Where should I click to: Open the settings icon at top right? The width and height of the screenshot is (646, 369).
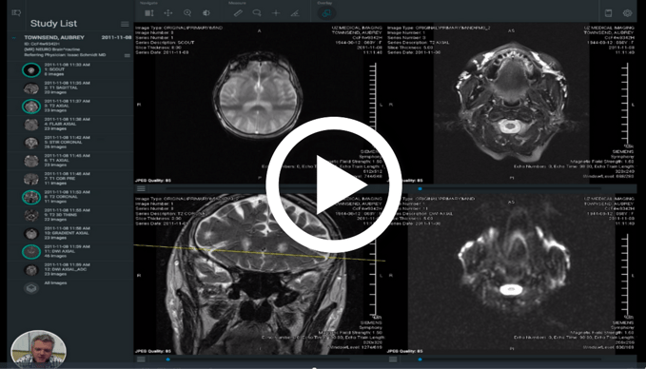point(627,13)
